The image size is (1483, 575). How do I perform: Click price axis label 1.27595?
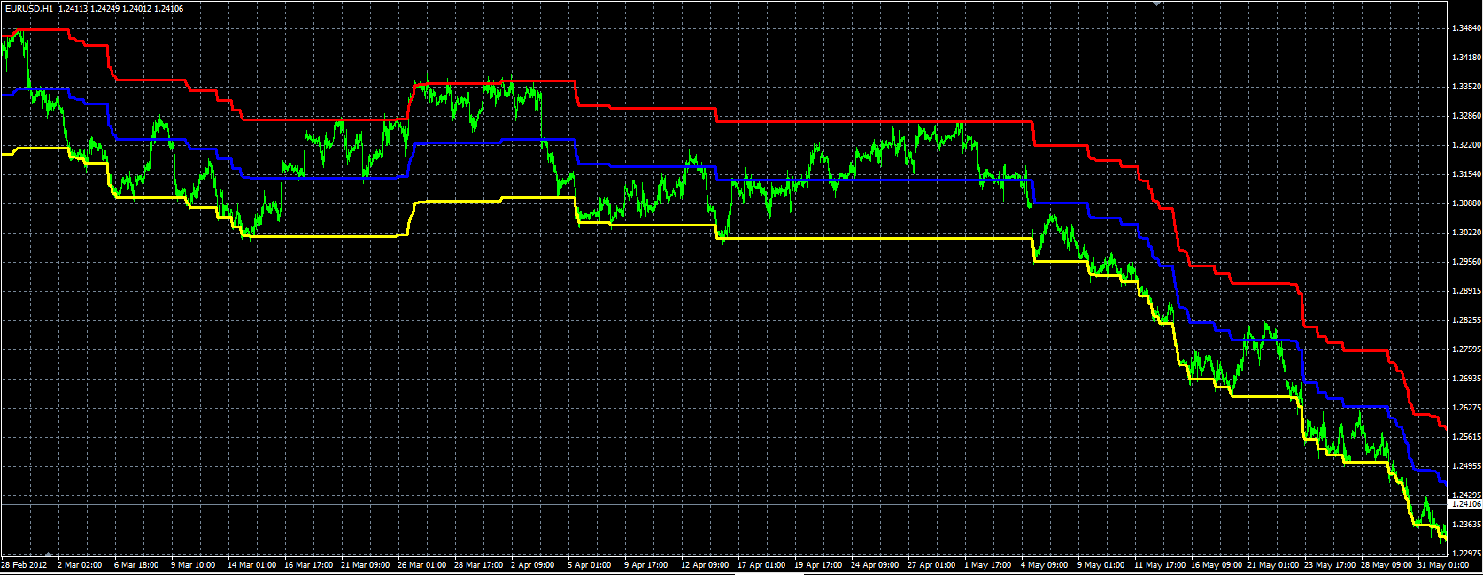1466,349
